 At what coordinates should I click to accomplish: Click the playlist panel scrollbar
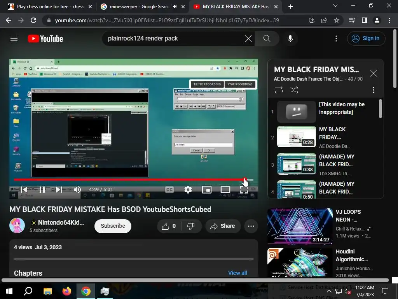(380, 109)
